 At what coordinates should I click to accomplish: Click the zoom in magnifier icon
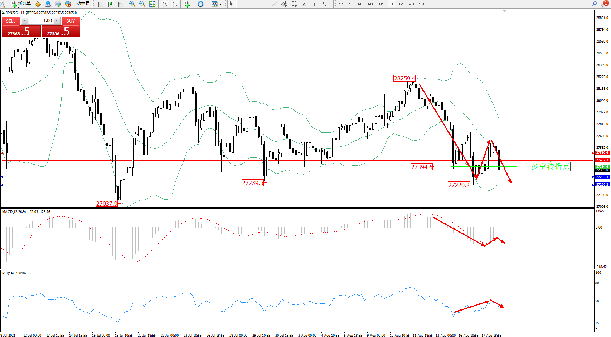132,4
